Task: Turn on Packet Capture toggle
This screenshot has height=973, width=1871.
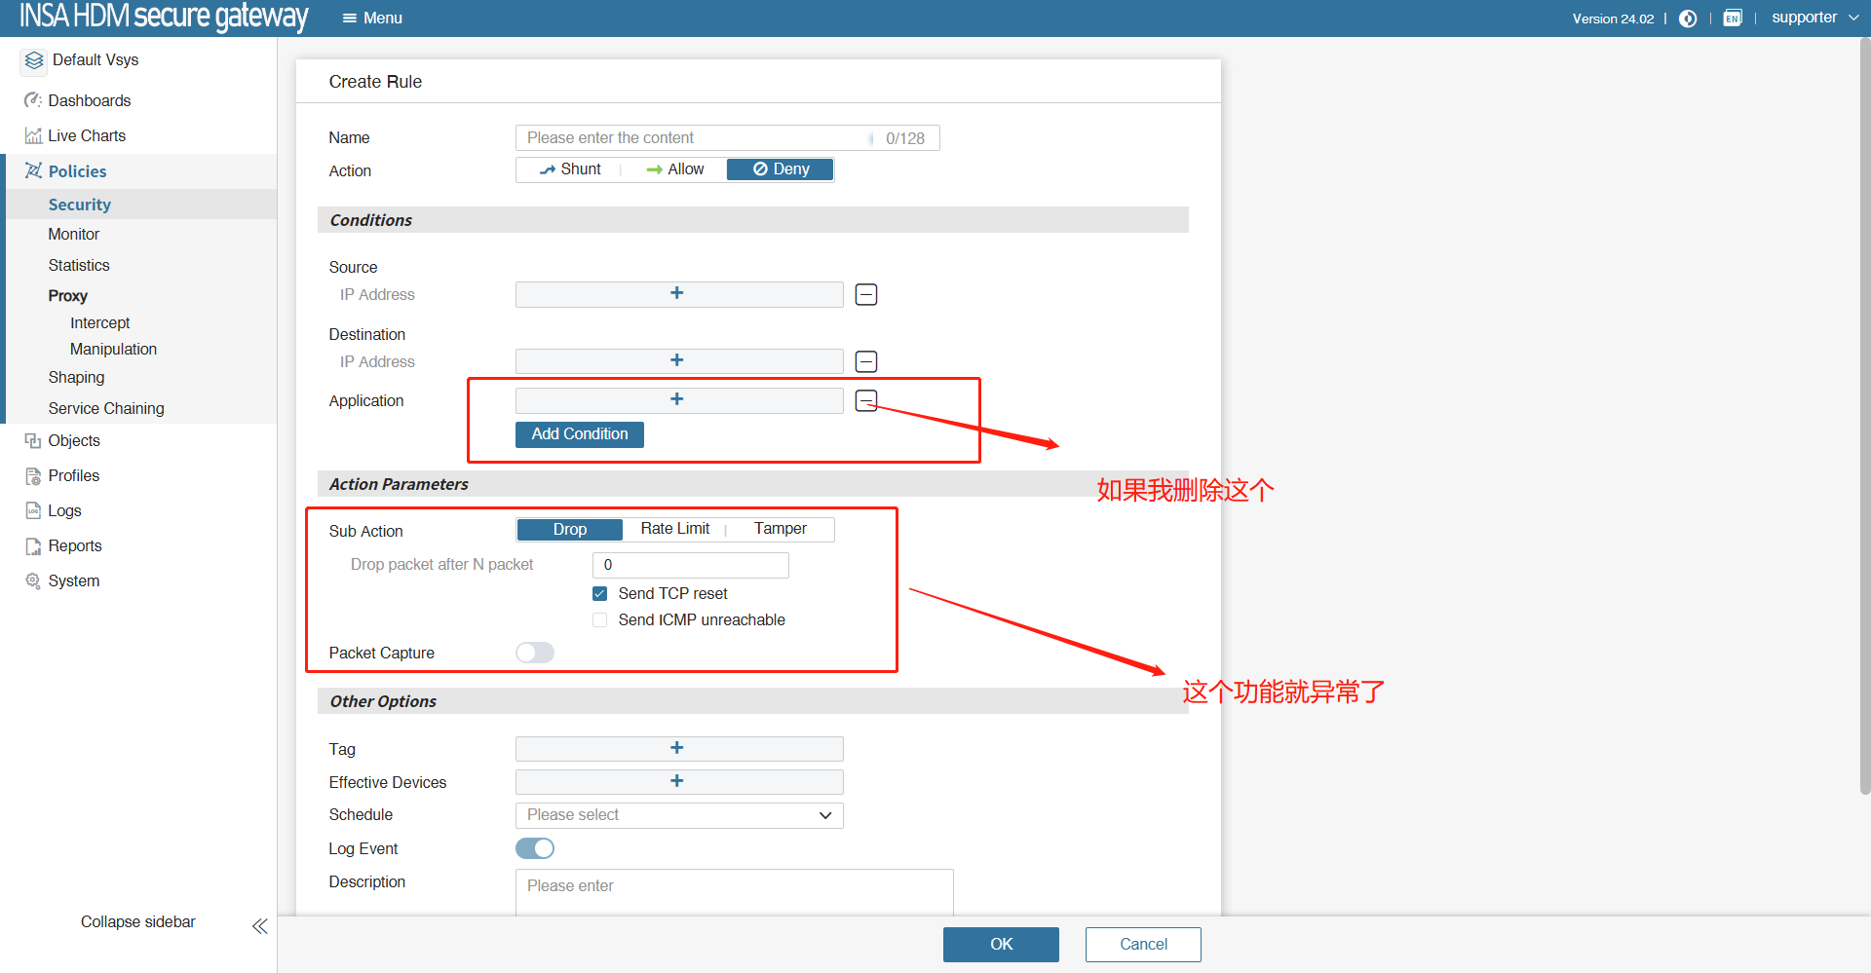Action: [x=535, y=653]
